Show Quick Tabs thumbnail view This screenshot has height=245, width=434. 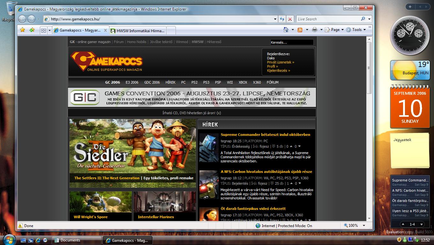(43, 30)
